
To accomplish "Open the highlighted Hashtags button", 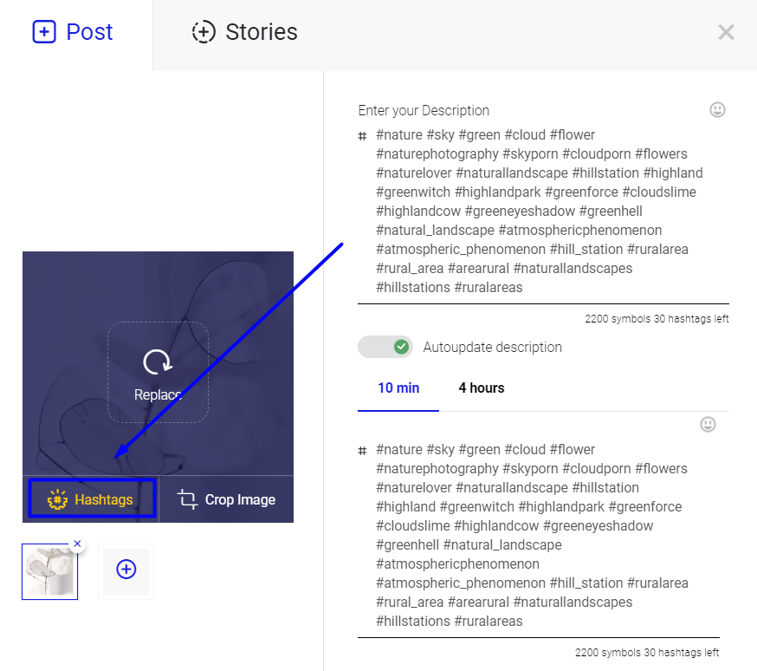I will tap(91, 498).
